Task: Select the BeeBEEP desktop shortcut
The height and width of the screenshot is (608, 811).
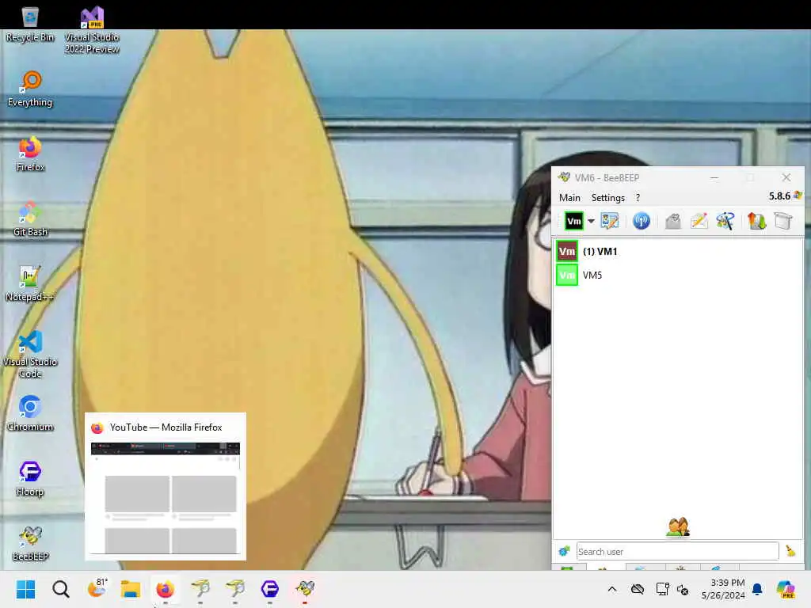Action: tap(30, 543)
